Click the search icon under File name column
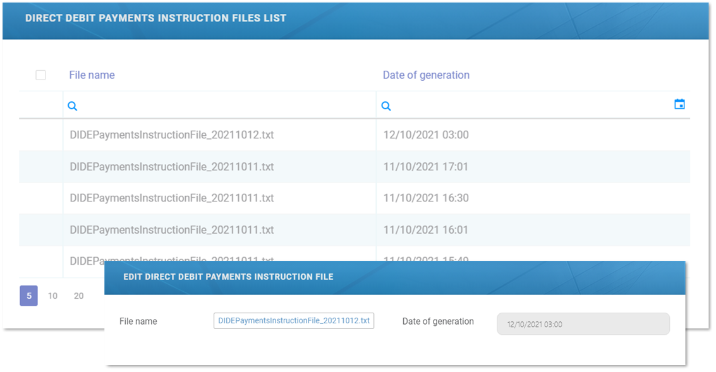Image resolution: width=716 pixels, height=372 pixels. [73, 106]
